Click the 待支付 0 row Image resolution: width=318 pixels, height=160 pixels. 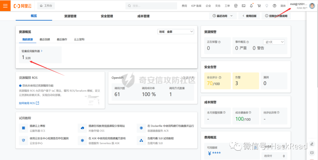tap(274, 156)
